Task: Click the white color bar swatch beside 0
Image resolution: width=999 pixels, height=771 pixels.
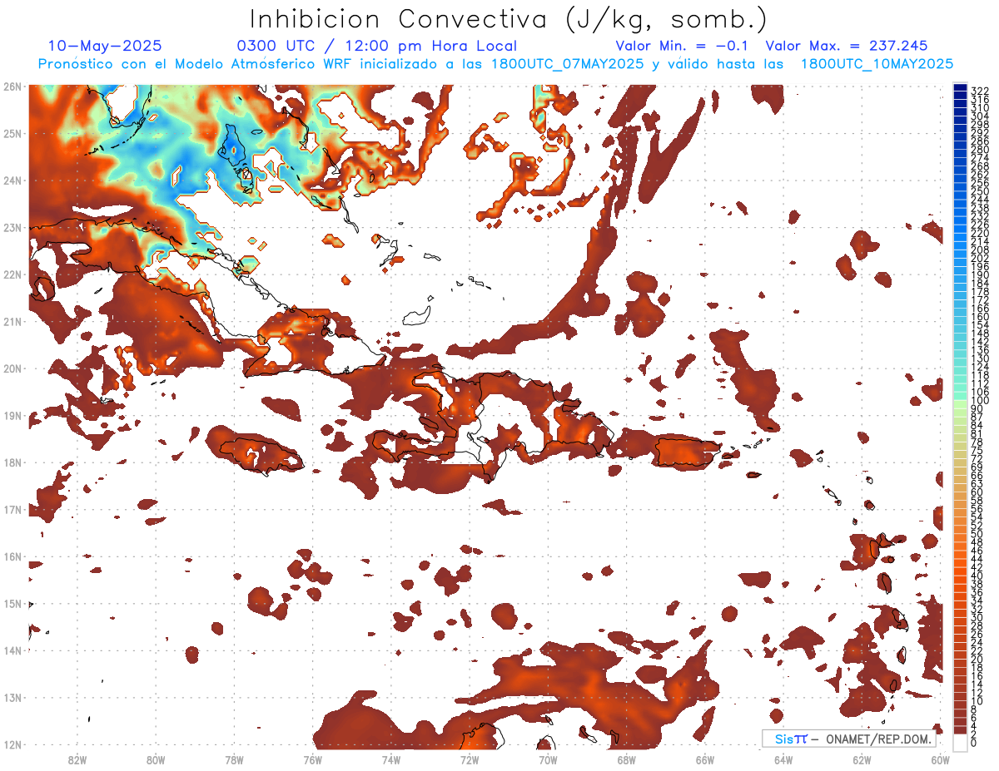Action: pos(960,743)
